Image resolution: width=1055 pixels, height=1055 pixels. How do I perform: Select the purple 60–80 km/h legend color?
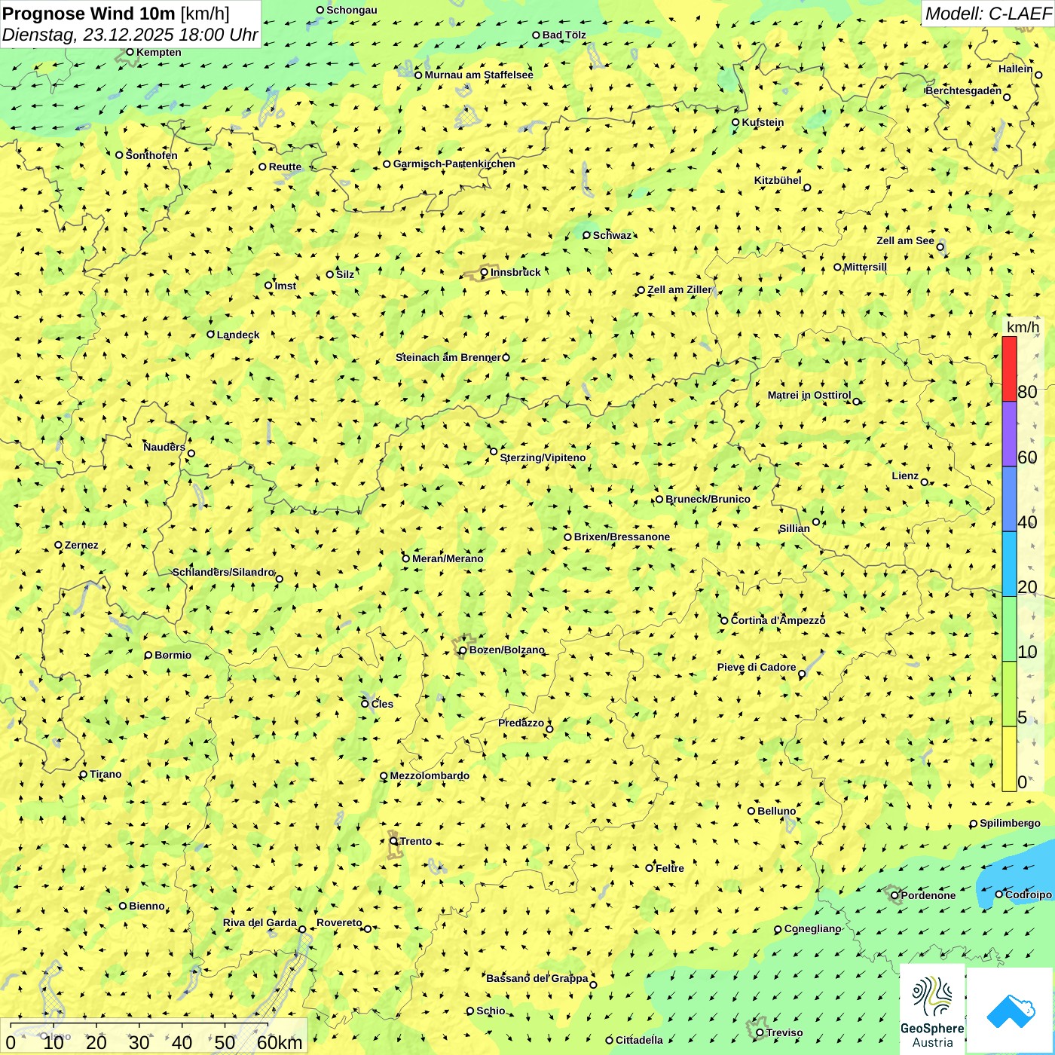(x=1009, y=434)
